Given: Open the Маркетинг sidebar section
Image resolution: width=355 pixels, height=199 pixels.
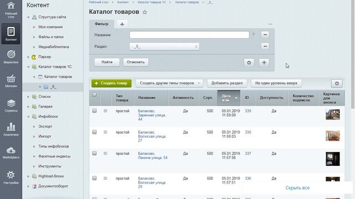Looking at the screenshot, I should [11, 57].
